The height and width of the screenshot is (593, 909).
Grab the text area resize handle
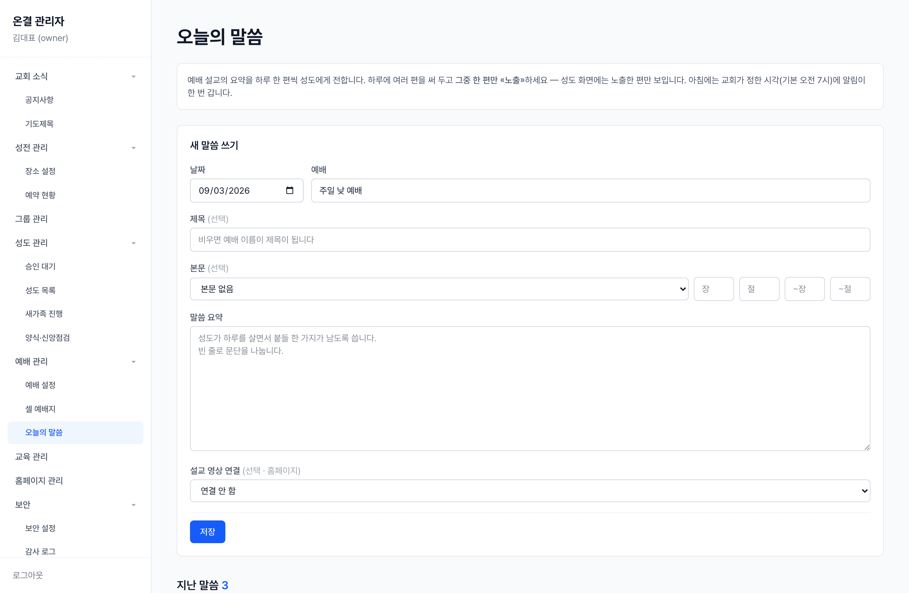[x=867, y=448]
